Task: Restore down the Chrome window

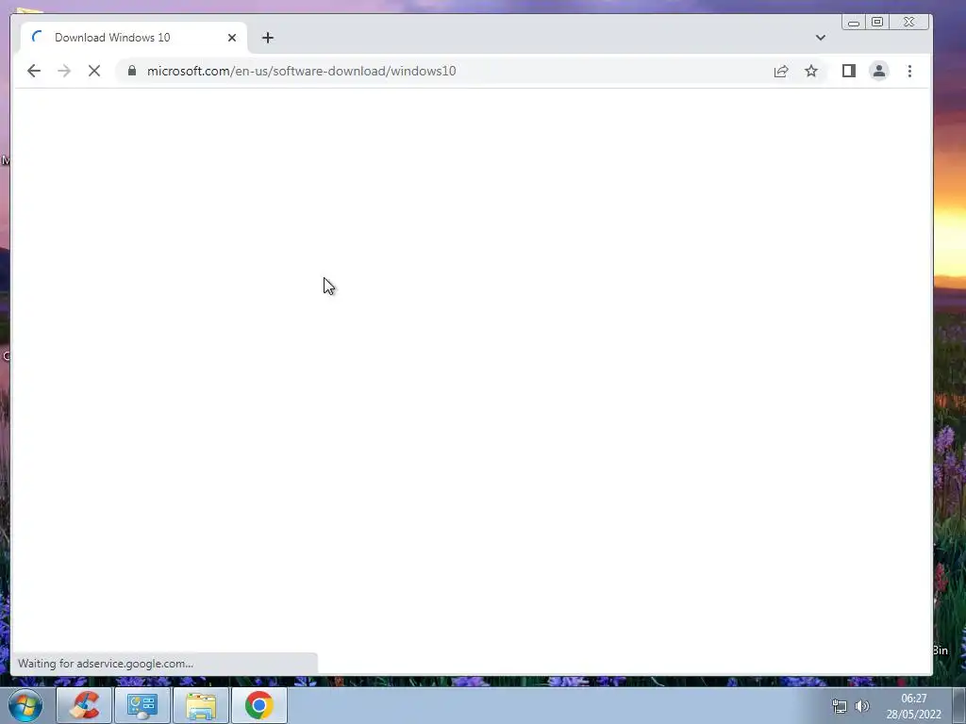Action: (x=877, y=23)
